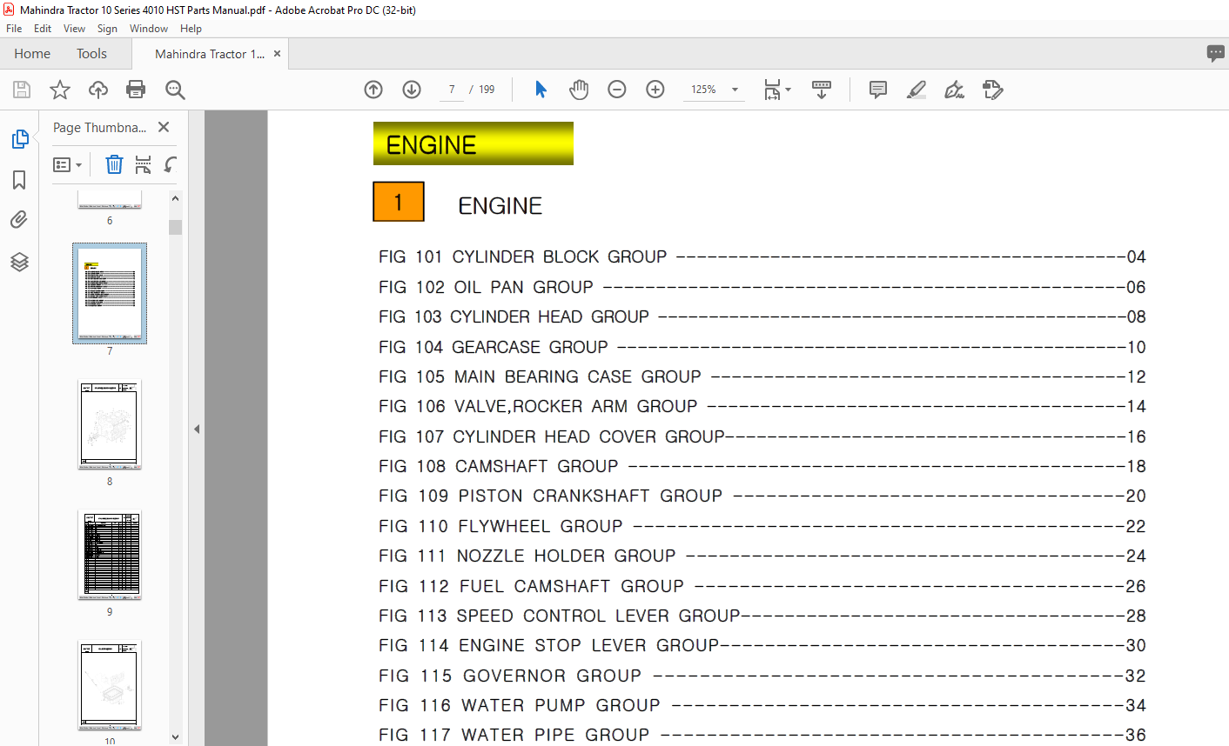The height and width of the screenshot is (746, 1229).
Task: Open the chat notification icon at top right
Action: tap(1216, 53)
